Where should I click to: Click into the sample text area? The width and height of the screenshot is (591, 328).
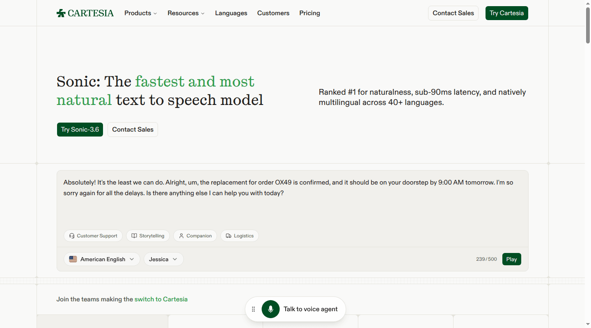[292, 201]
